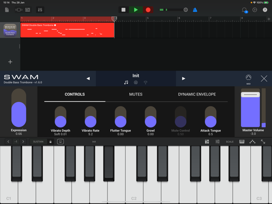The width and height of the screenshot is (272, 204).
Task: Add a new track with plus button
Action: 10,62
